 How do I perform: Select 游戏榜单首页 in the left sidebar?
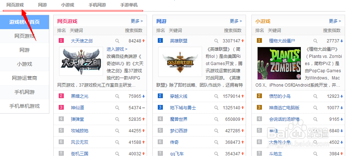[24, 22]
